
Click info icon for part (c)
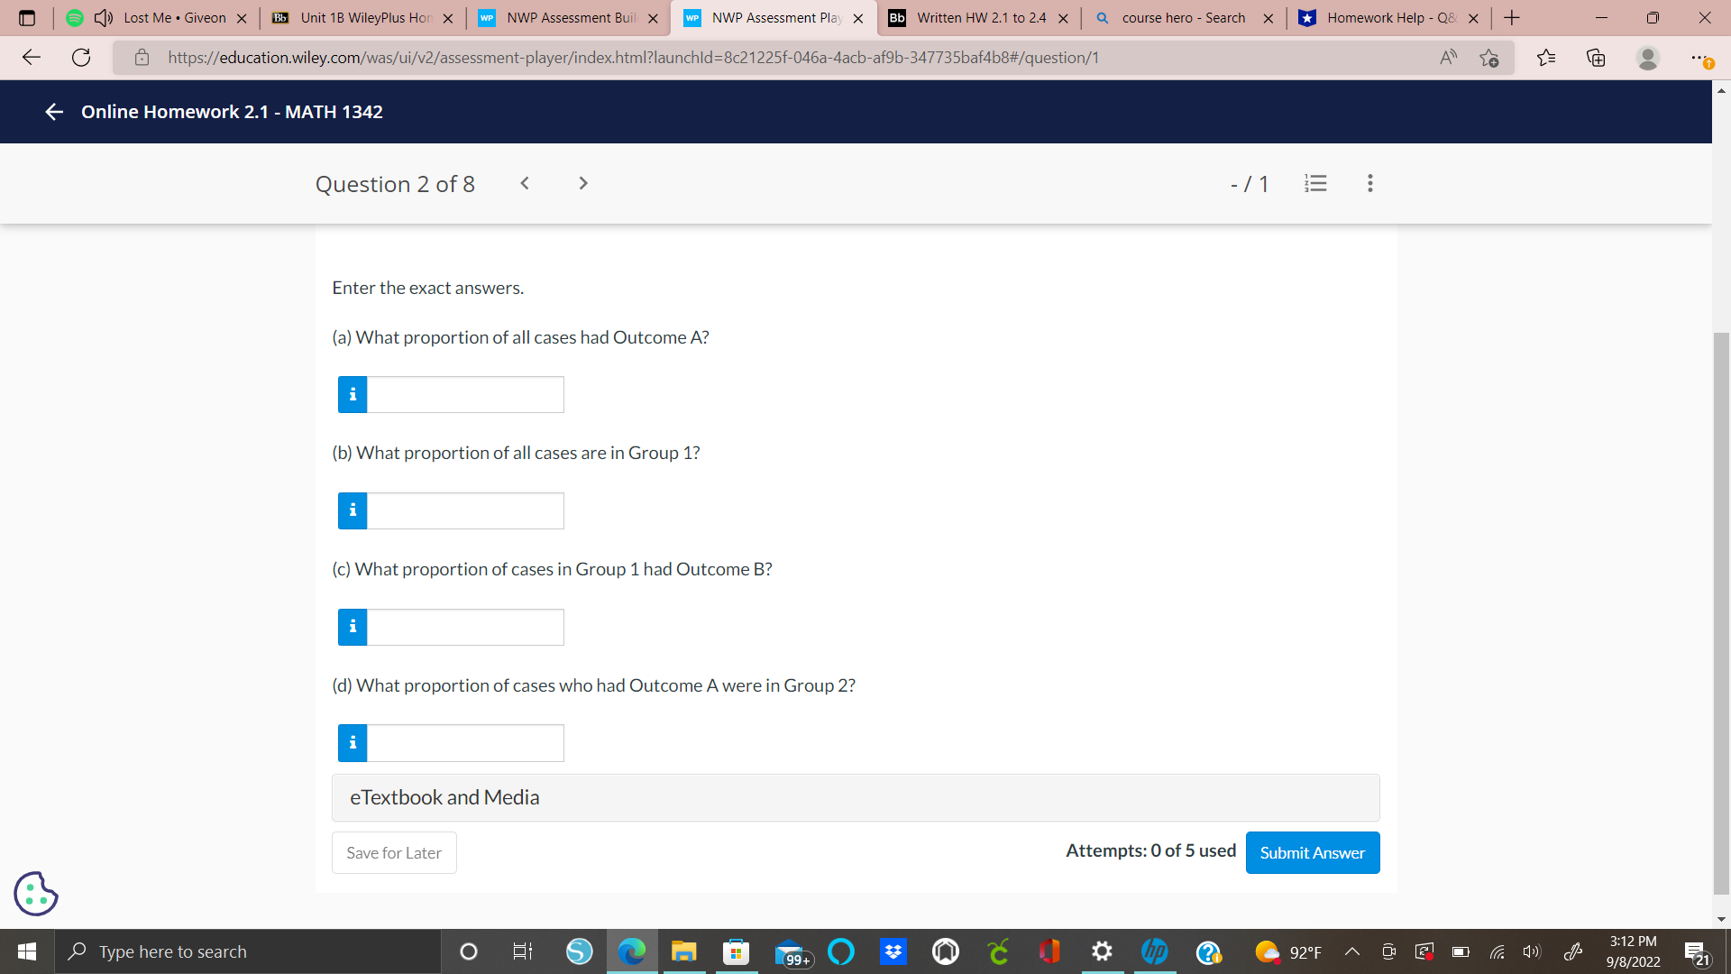(x=353, y=627)
